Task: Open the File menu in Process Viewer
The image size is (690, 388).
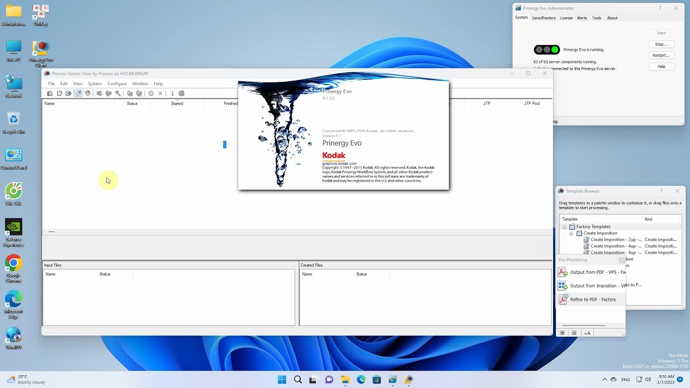Action: pyautogui.click(x=51, y=84)
